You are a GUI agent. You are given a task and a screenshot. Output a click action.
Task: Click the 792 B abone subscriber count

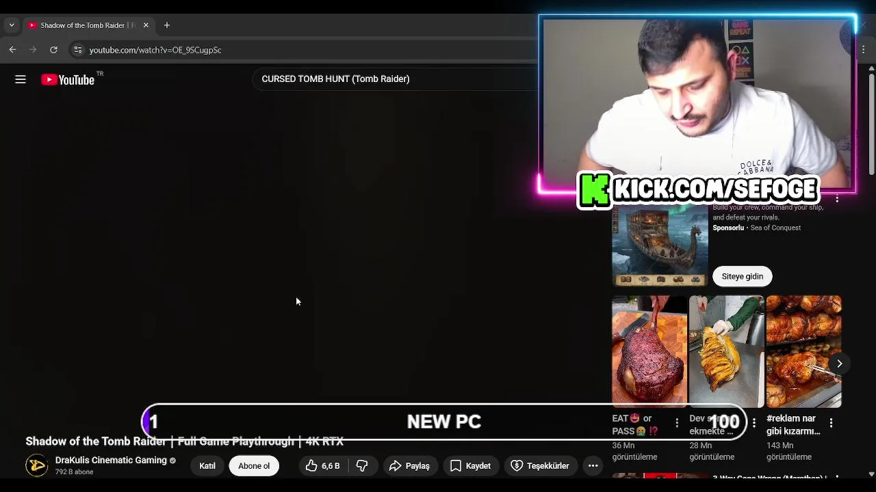(74, 472)
